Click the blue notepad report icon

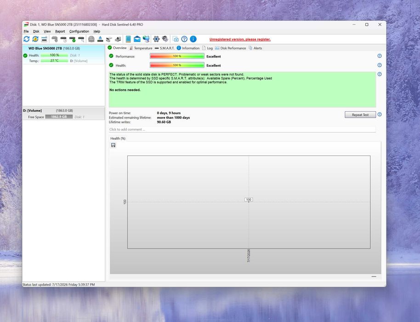click(128, 39)
